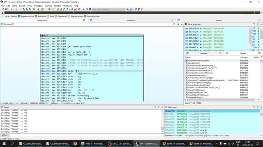This screenshot has height=147, width=263.
Task: Follow EAX register jump arrow
Action: tap(201, 29)
